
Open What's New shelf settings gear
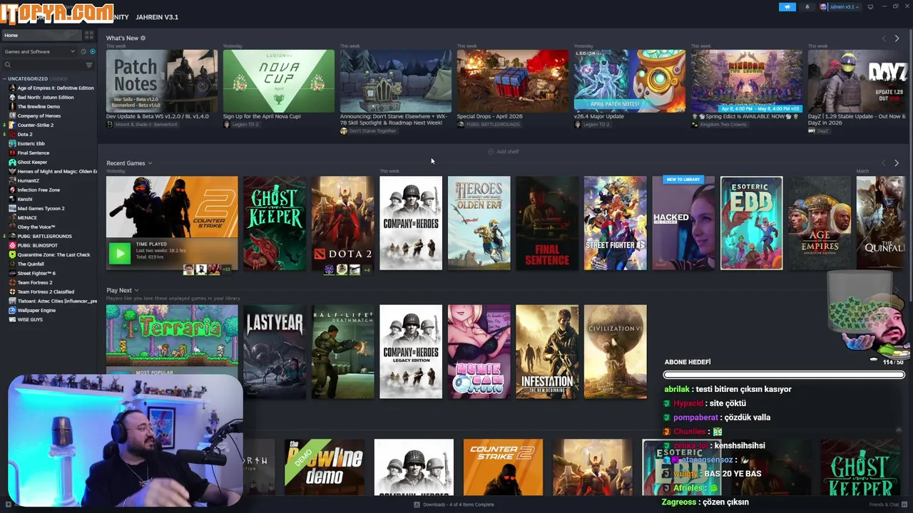pyautogui.click(x=143, y=38)
